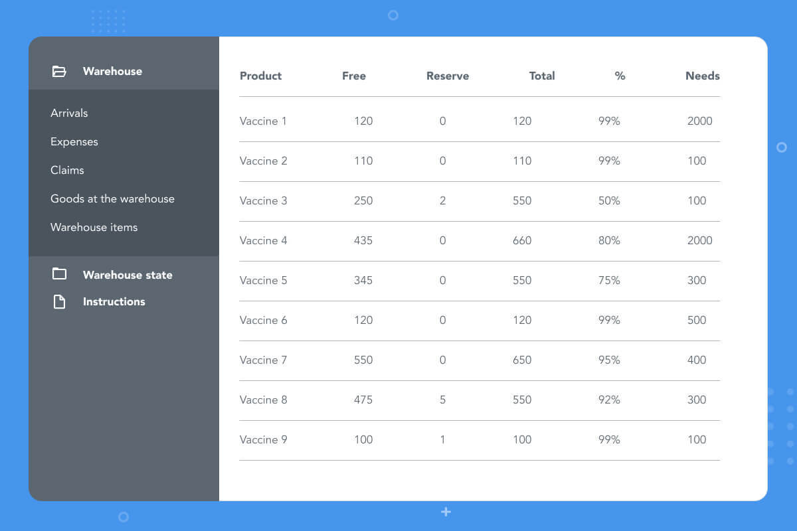Click Vaccine 7 Free value 550
Viewport: 797px width, 531px height.
[x=363, y=360]
